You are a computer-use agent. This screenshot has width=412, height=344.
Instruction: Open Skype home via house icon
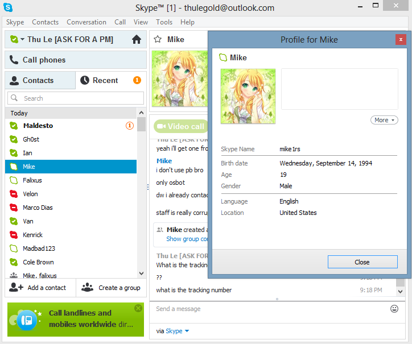tap(137, 39)
